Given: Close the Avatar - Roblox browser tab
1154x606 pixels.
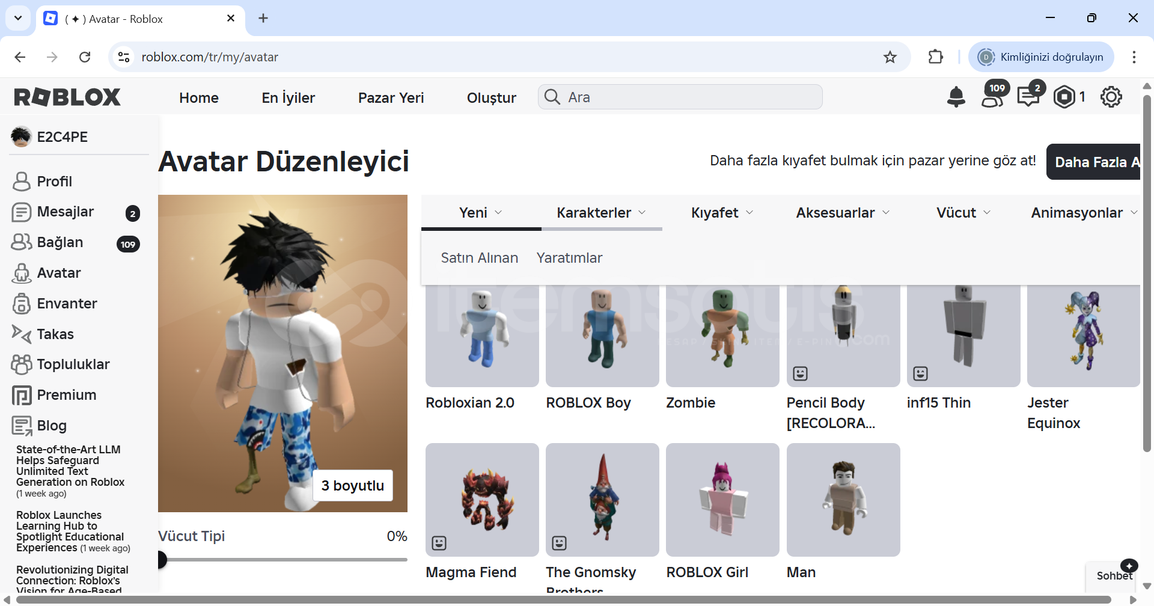Looking at the screenshot, I should click(x=231, y=19).
